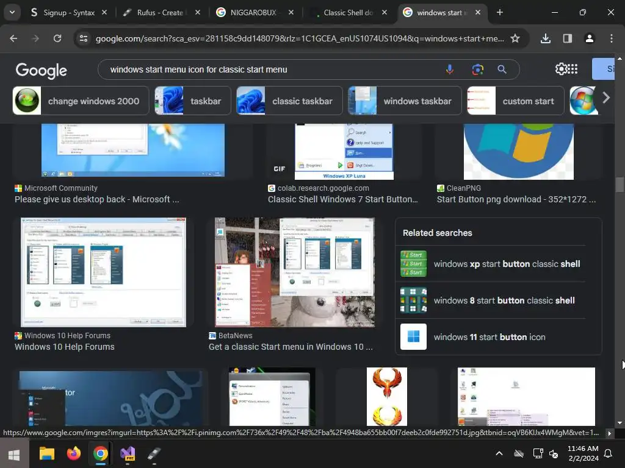
Task: Show more filter chips with arrow
Action: (x=606, y=97)
